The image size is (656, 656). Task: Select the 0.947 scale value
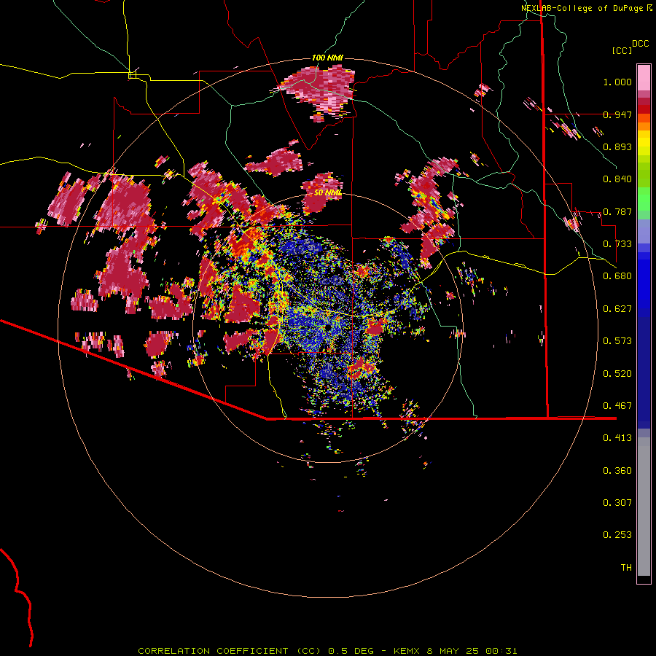pos(617,114)
